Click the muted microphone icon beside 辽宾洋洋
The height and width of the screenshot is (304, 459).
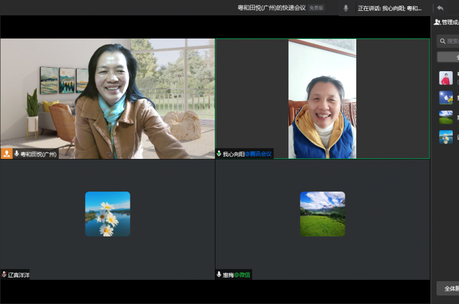(x=4, y=275)
